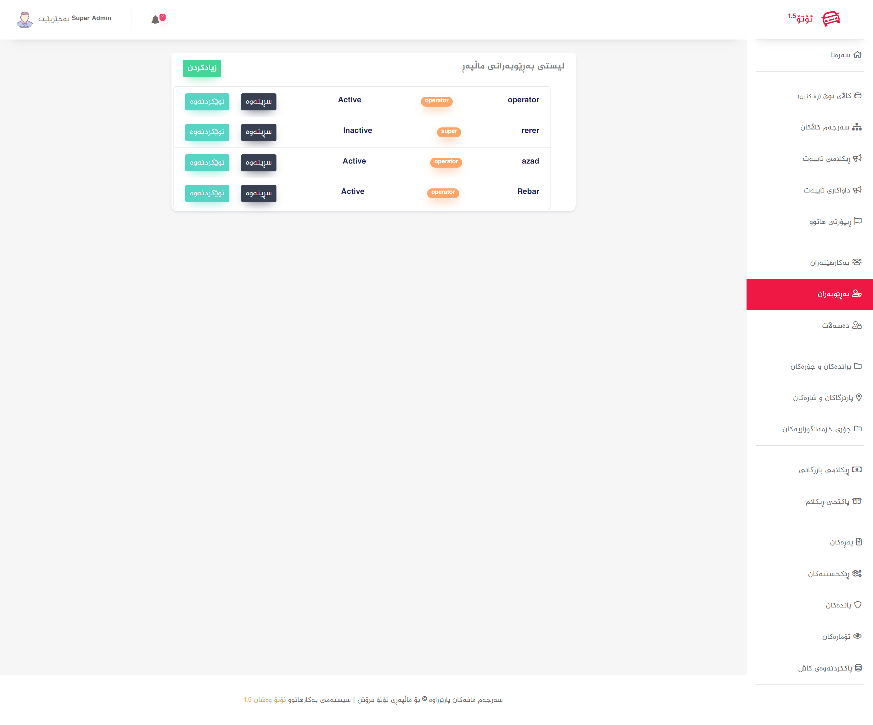Viewport: 873px width, 725px height.
Task: Click the map pin location icon
Action: (859, 398)
